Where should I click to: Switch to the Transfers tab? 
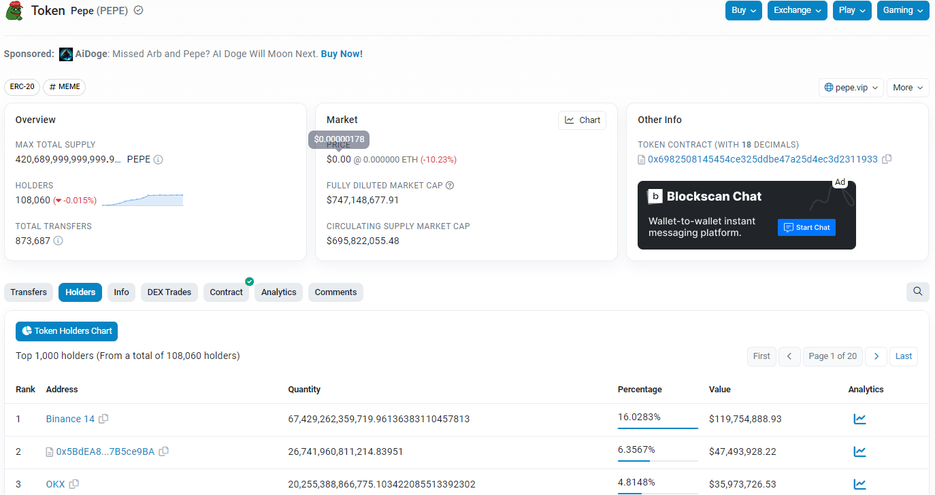point(29,292)
